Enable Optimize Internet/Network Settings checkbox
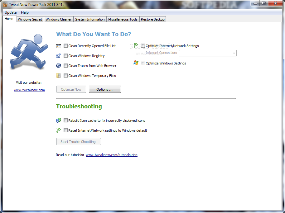The image size is (285, 213). pos(143,46)
